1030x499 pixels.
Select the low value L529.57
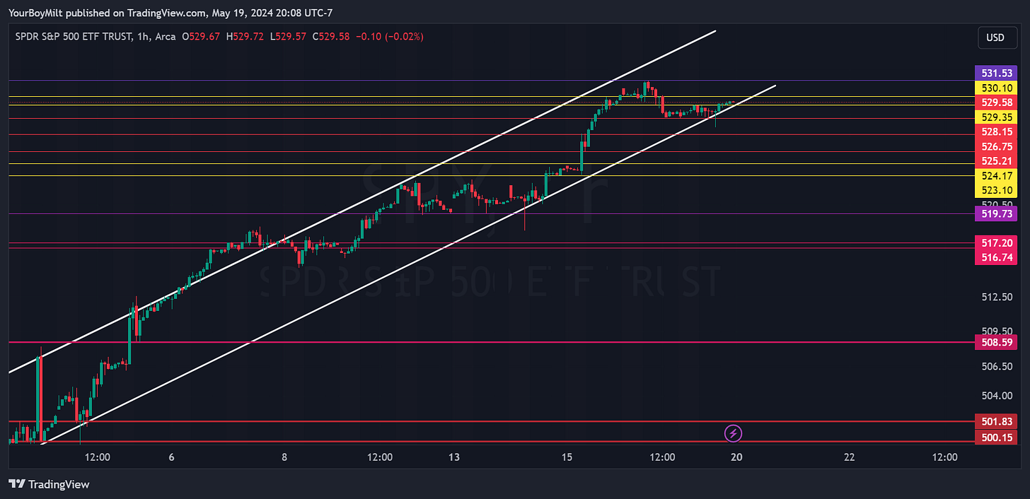tap(289, 37)
